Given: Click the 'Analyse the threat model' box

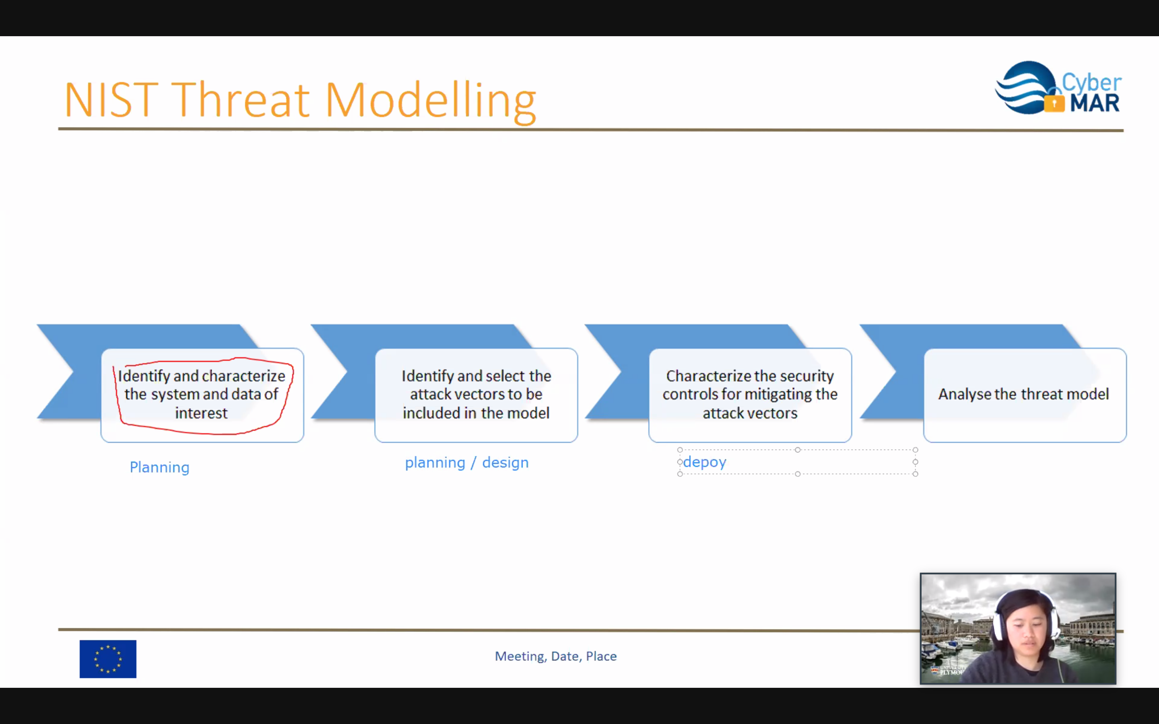Looking at the screenshot, I should click(1024, 394).
